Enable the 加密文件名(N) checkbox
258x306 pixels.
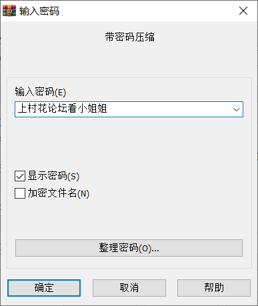pos(20,193)
